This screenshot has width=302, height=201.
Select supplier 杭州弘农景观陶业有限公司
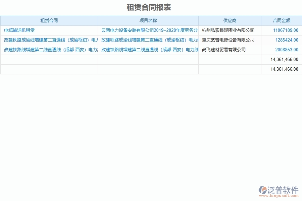[229, 30]
